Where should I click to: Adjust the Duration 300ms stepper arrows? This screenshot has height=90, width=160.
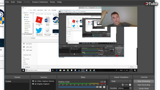click(x=130, y=88)
